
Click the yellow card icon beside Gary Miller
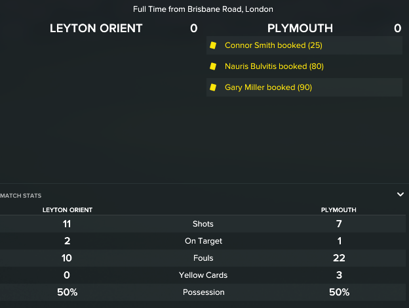[x=212, y=87]
